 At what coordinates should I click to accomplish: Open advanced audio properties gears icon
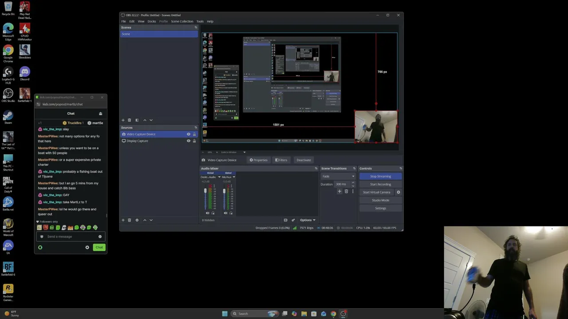293,220
